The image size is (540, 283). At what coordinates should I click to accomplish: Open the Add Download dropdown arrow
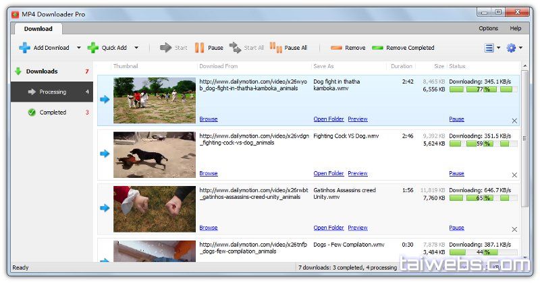tap(78, 48)
